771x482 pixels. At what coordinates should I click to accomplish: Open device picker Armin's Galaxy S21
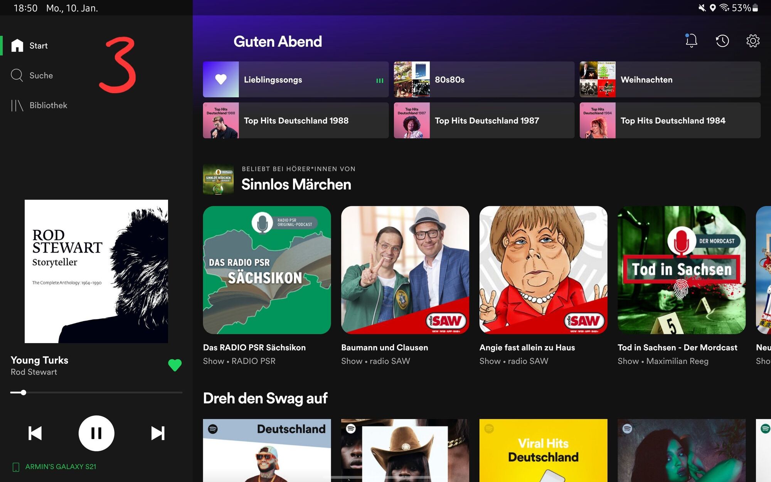[54, 467]
